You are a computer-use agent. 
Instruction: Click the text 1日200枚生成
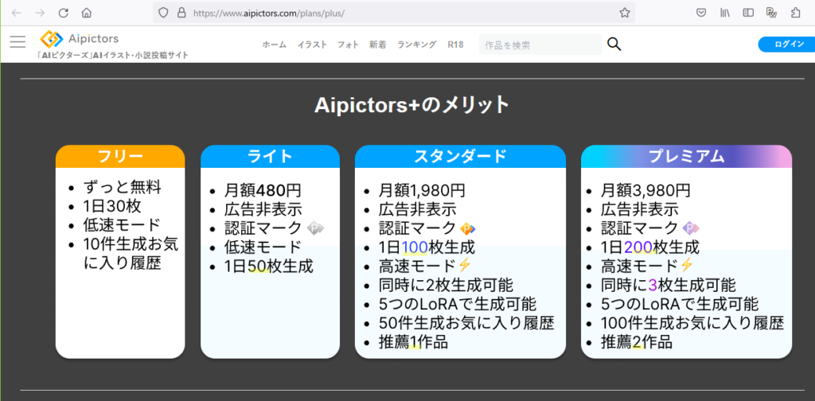pyautogui.click(x=649, y=247)
